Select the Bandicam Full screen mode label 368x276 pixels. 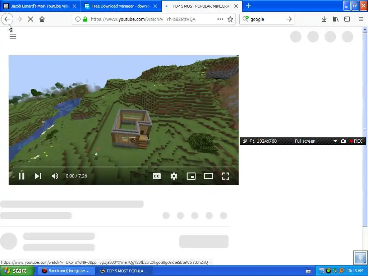(305, 141)
